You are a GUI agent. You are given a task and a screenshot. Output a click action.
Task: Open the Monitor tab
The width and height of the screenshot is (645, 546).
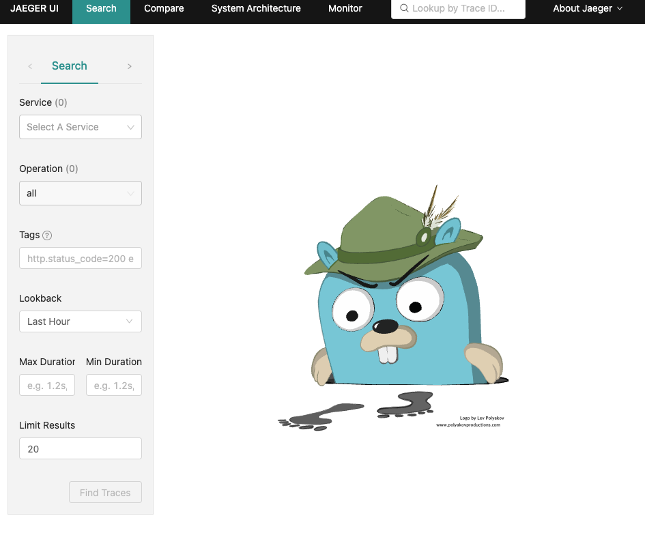coord(345,8)
